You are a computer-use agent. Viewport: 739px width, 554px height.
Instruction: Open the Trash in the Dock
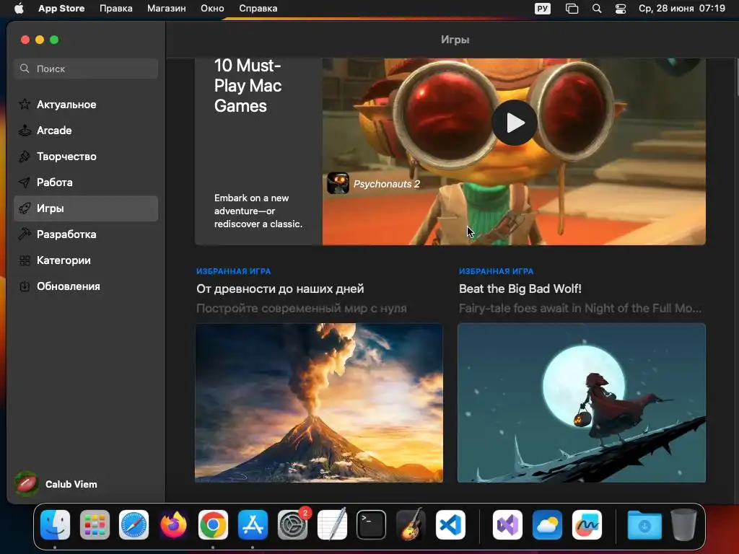point(684,524)
